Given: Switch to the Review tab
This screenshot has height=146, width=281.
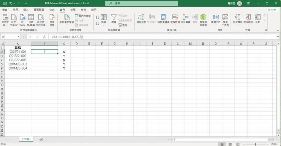Looking at the screenshot, I should 73,9.
